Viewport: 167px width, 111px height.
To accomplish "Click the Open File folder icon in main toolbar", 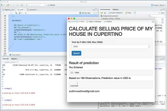I will 8,5.
